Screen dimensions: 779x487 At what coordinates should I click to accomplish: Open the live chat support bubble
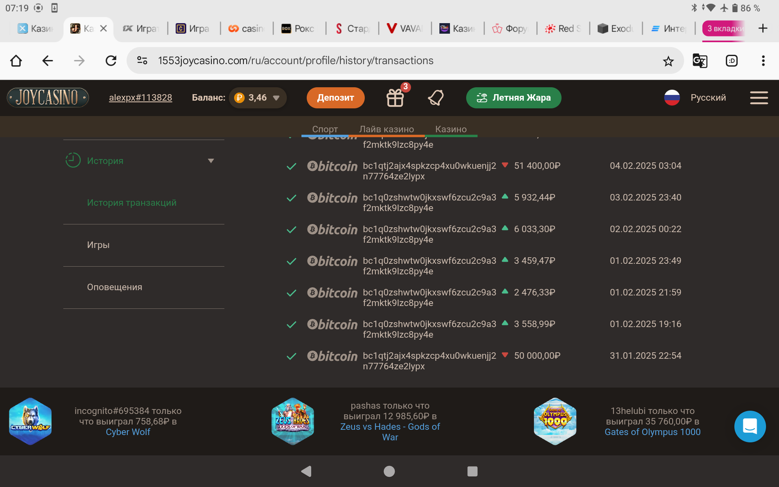(x=750, y=427)
